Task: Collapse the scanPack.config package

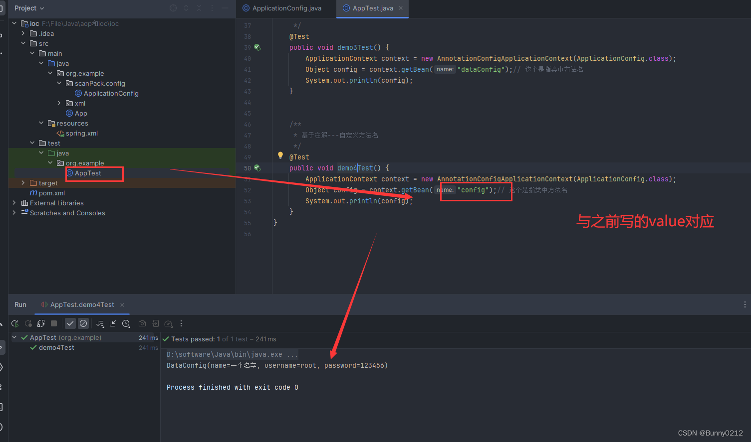Action: pos(59,83)
